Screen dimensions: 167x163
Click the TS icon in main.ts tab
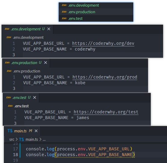(10, 131)
